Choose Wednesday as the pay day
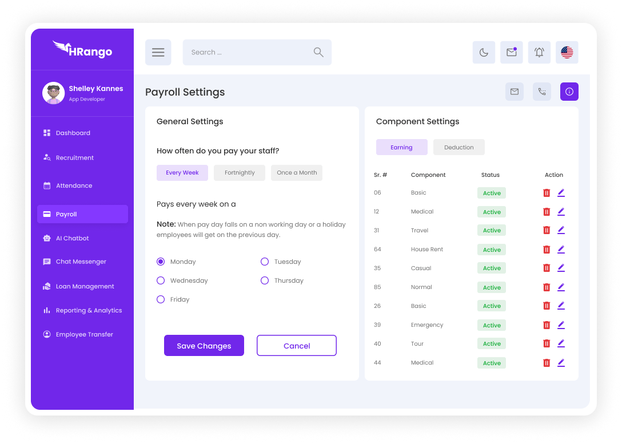This screenshot has width=622, height=443. 161,280
